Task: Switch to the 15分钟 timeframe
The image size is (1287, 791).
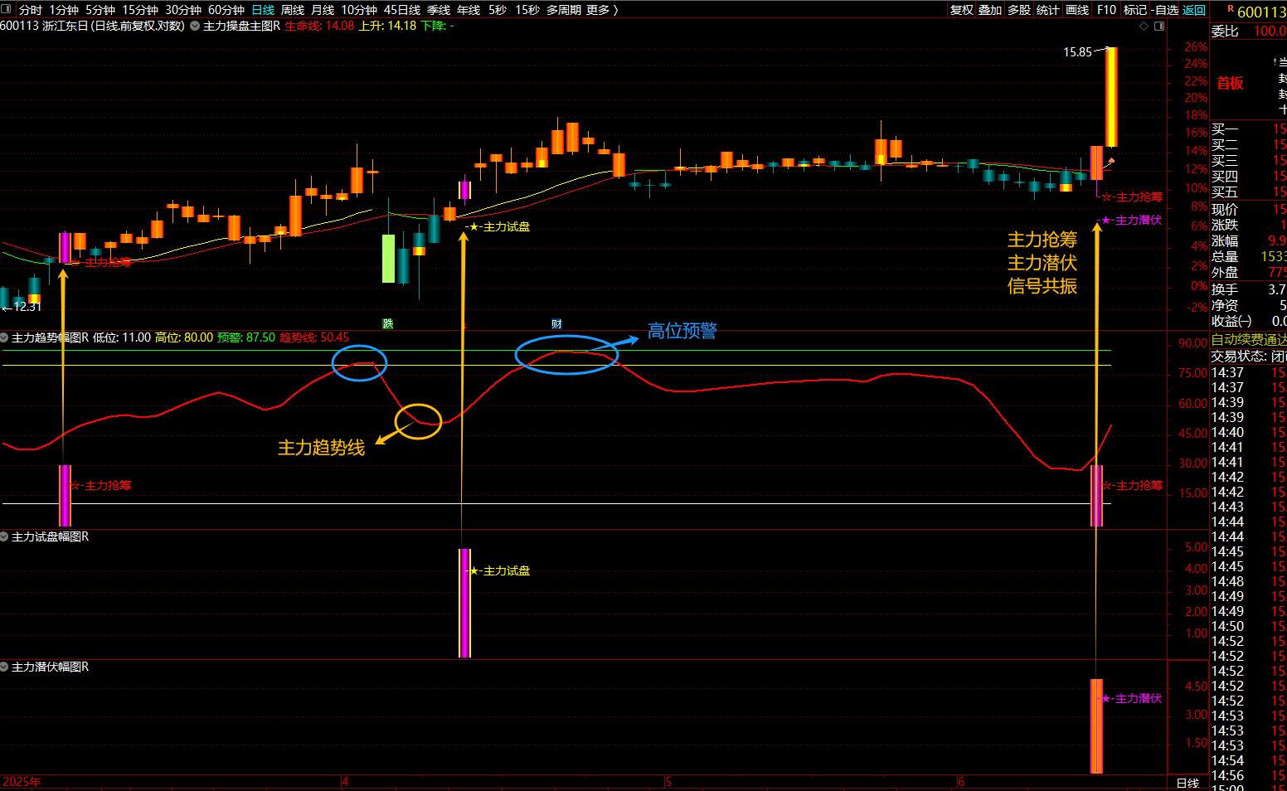Action: [x=140, y=10]
